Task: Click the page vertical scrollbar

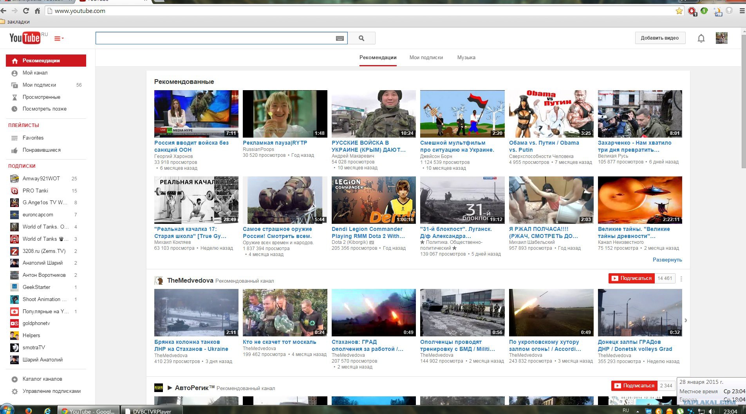Action: pos(744,102)
